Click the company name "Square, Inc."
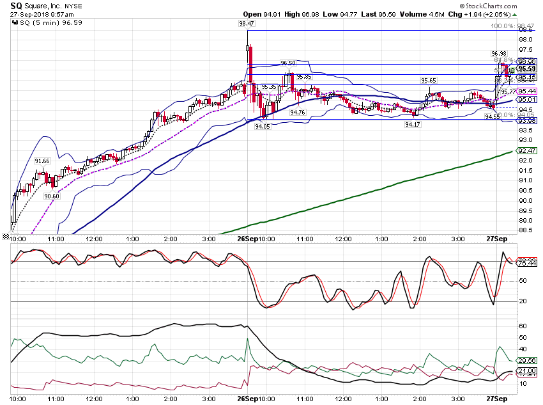This screenshot has width=543, height=405. [x=43, y=6]
